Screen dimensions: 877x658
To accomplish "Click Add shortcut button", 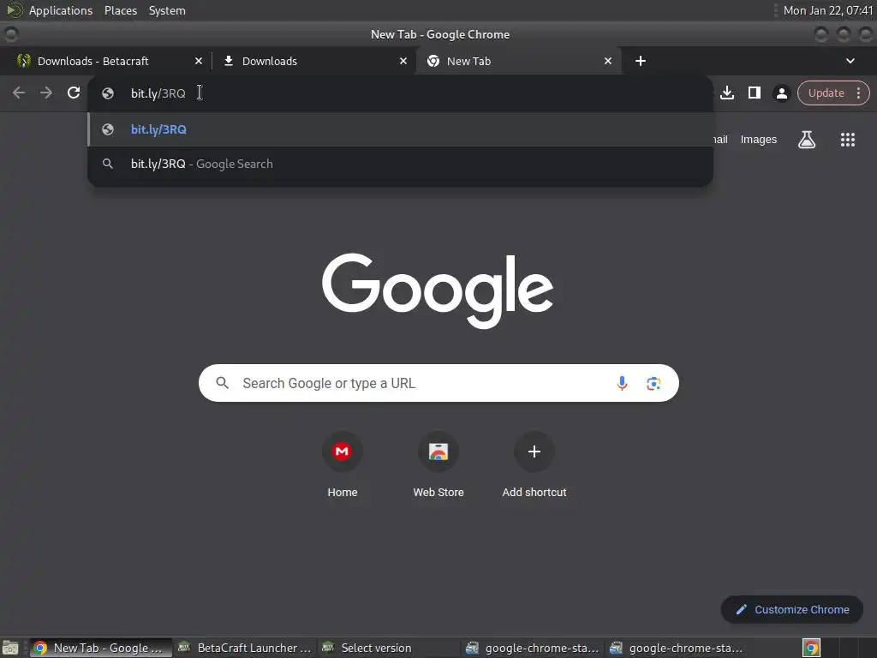I will coord(534,464).
